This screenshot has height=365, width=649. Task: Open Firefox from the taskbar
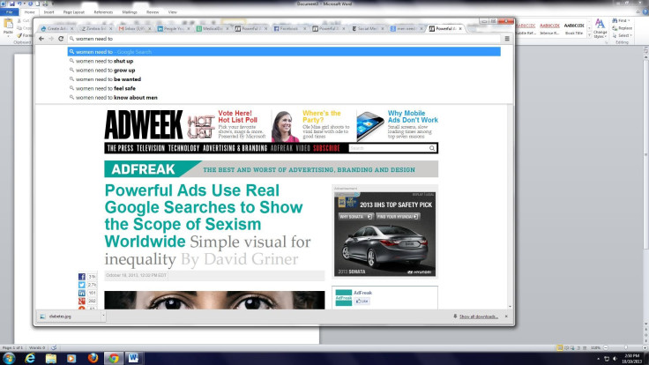tap(93, 358)
